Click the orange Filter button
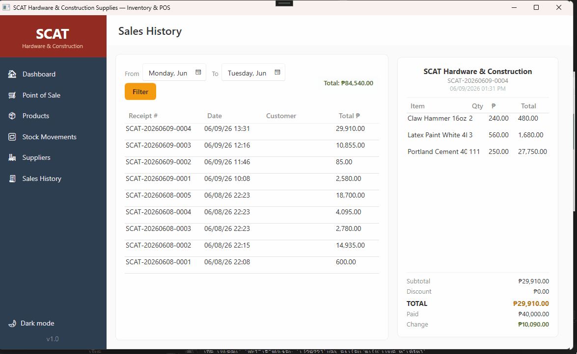The height and width of the screenshot is (354, 577). (x=140, y=92)
